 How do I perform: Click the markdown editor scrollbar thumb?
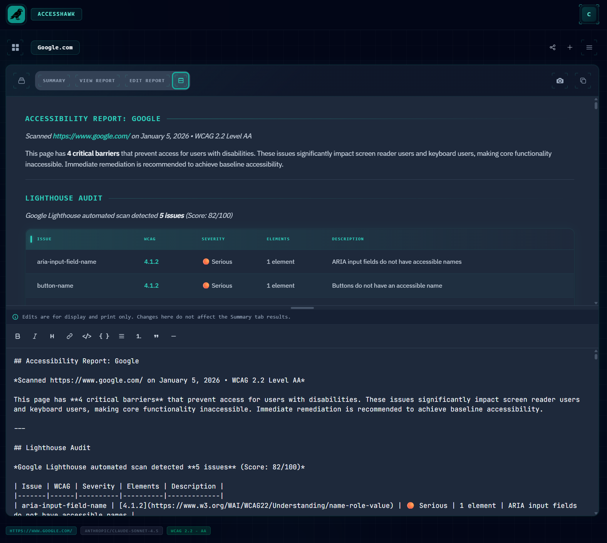[x=596, y=356]
